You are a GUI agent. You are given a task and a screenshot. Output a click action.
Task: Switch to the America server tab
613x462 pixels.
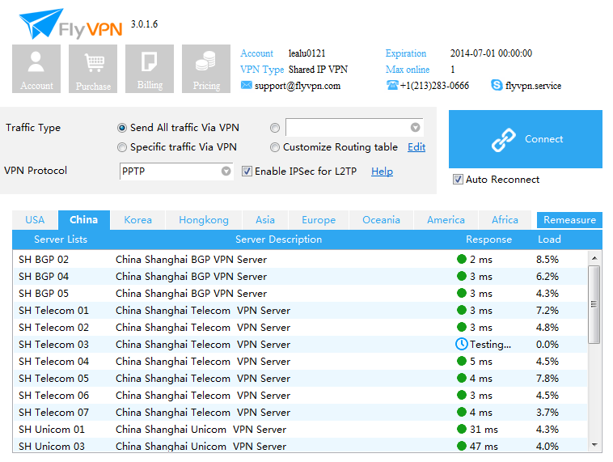446,220
